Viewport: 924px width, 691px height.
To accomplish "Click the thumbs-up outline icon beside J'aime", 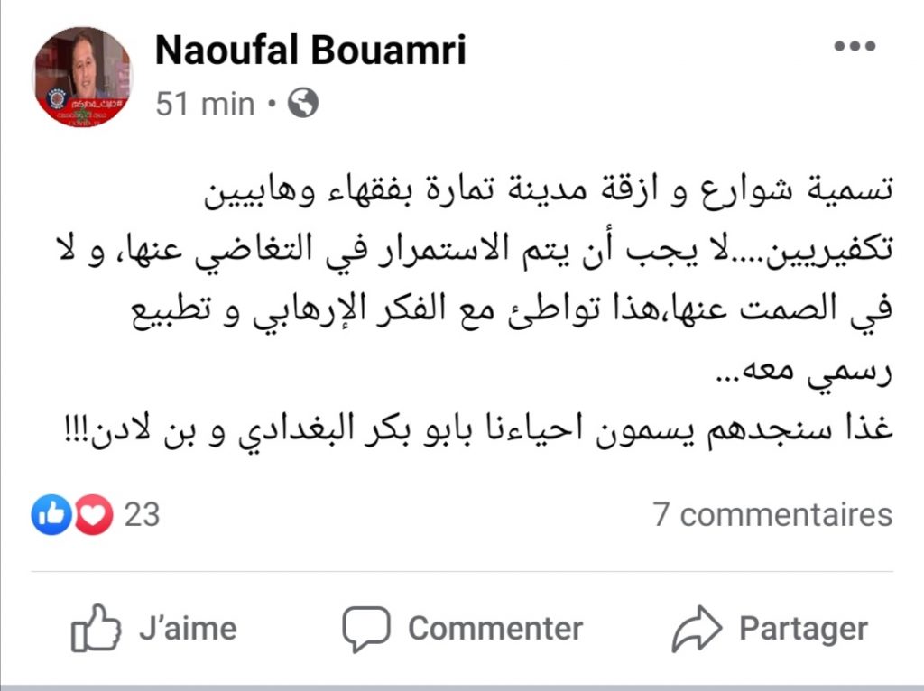I will click(96, 628).
